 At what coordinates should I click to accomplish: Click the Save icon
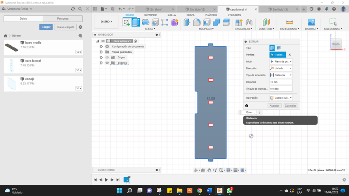pos(113,9)
